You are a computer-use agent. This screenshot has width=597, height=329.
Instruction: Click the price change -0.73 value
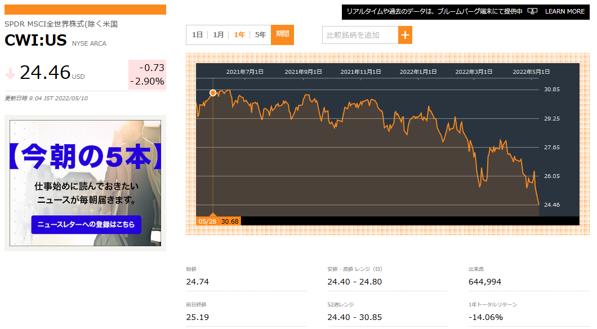coord(152,68)
